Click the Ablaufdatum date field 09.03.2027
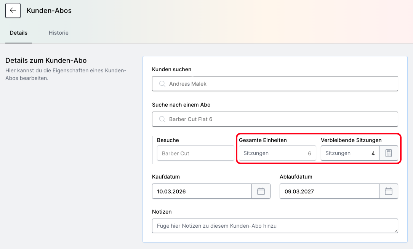413x249 pixels. pyautogui.click(x=329, y=191)
